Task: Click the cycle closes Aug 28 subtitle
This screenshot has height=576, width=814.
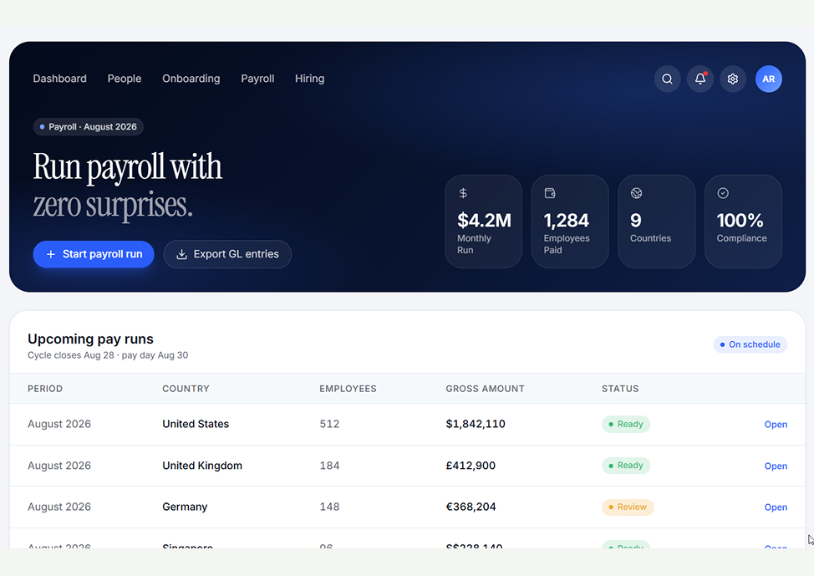Action: (108, 355)
